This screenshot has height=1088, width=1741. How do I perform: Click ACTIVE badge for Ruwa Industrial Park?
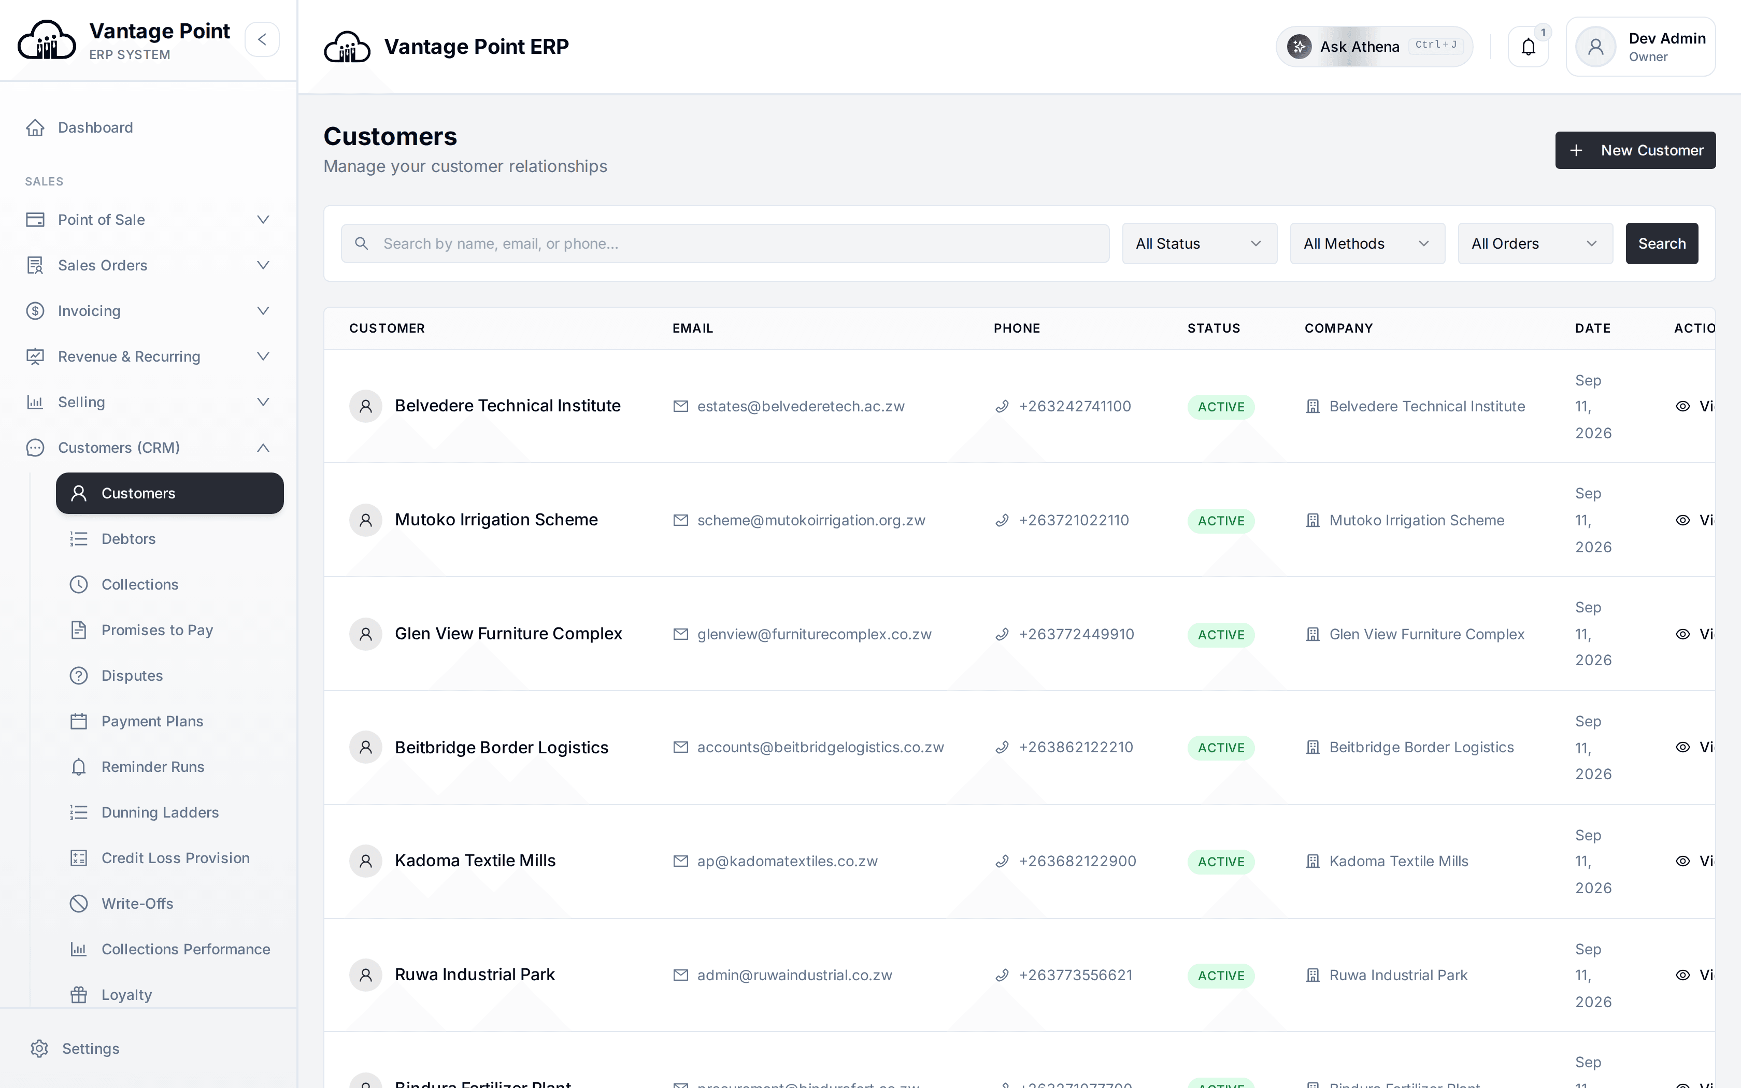(1221, 976)
